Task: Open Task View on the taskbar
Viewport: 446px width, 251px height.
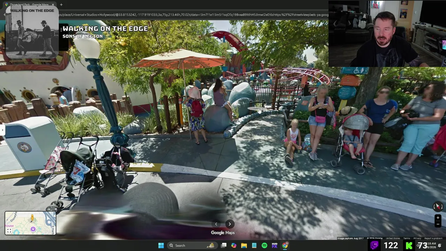Action: [224, 245]
